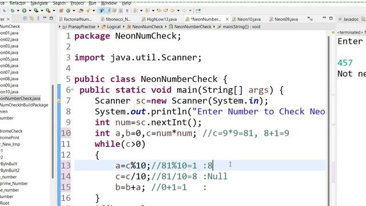Open the Run menu
366x206 pixels.
click(93, 3)
